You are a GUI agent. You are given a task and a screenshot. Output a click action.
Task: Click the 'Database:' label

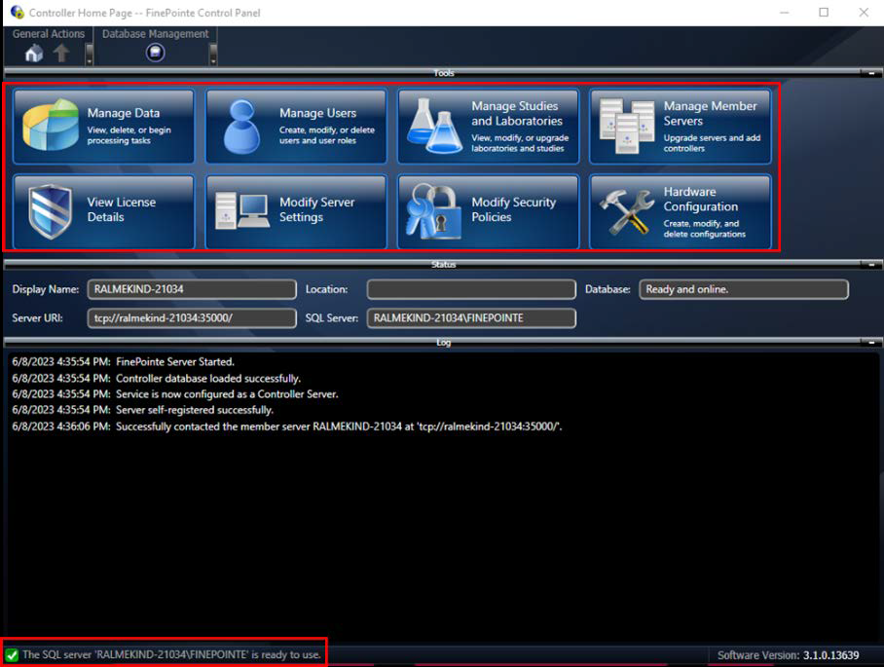pyautogui.click(x=608, y=289)
